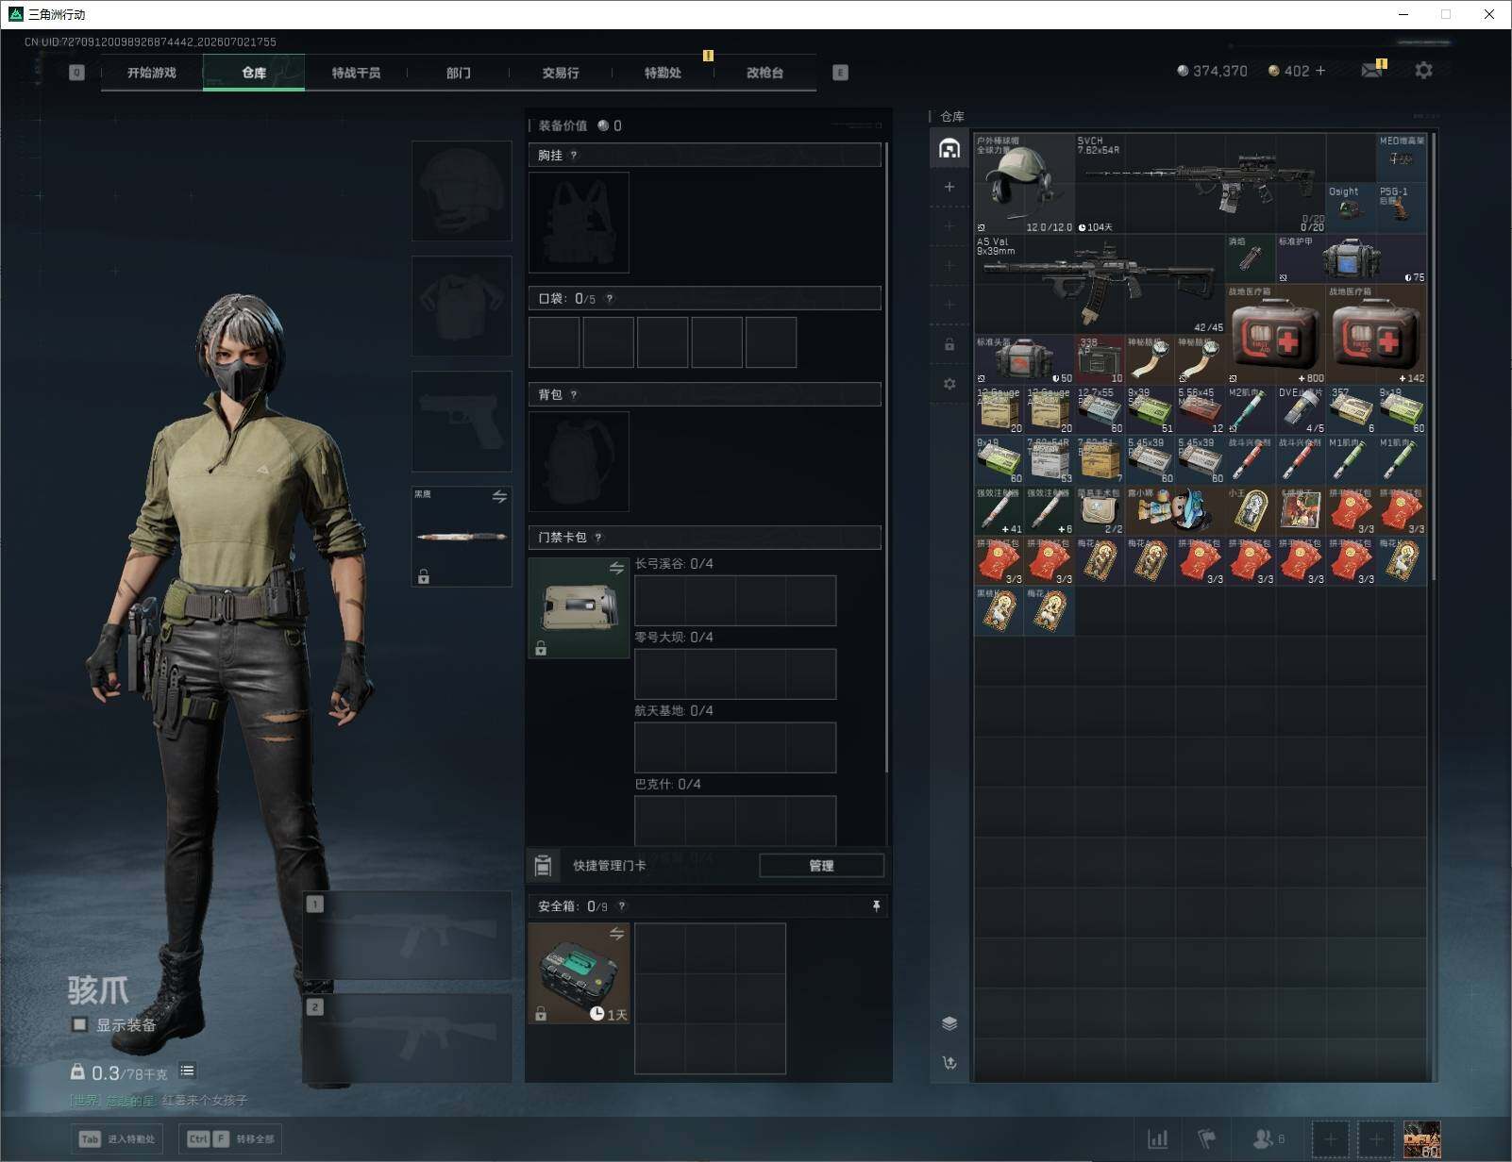The height and width of the screenshot is (1162, 1512).
Task: Click the weight details list icon
Action: coord(188,1071)
